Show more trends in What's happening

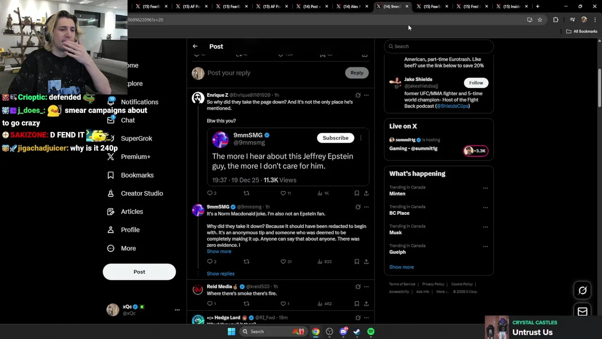(402, 267)
